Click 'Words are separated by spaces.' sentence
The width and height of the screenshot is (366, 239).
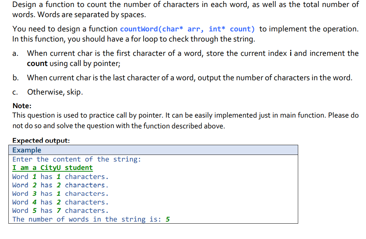pyautogui.click(x=92, y=15)
